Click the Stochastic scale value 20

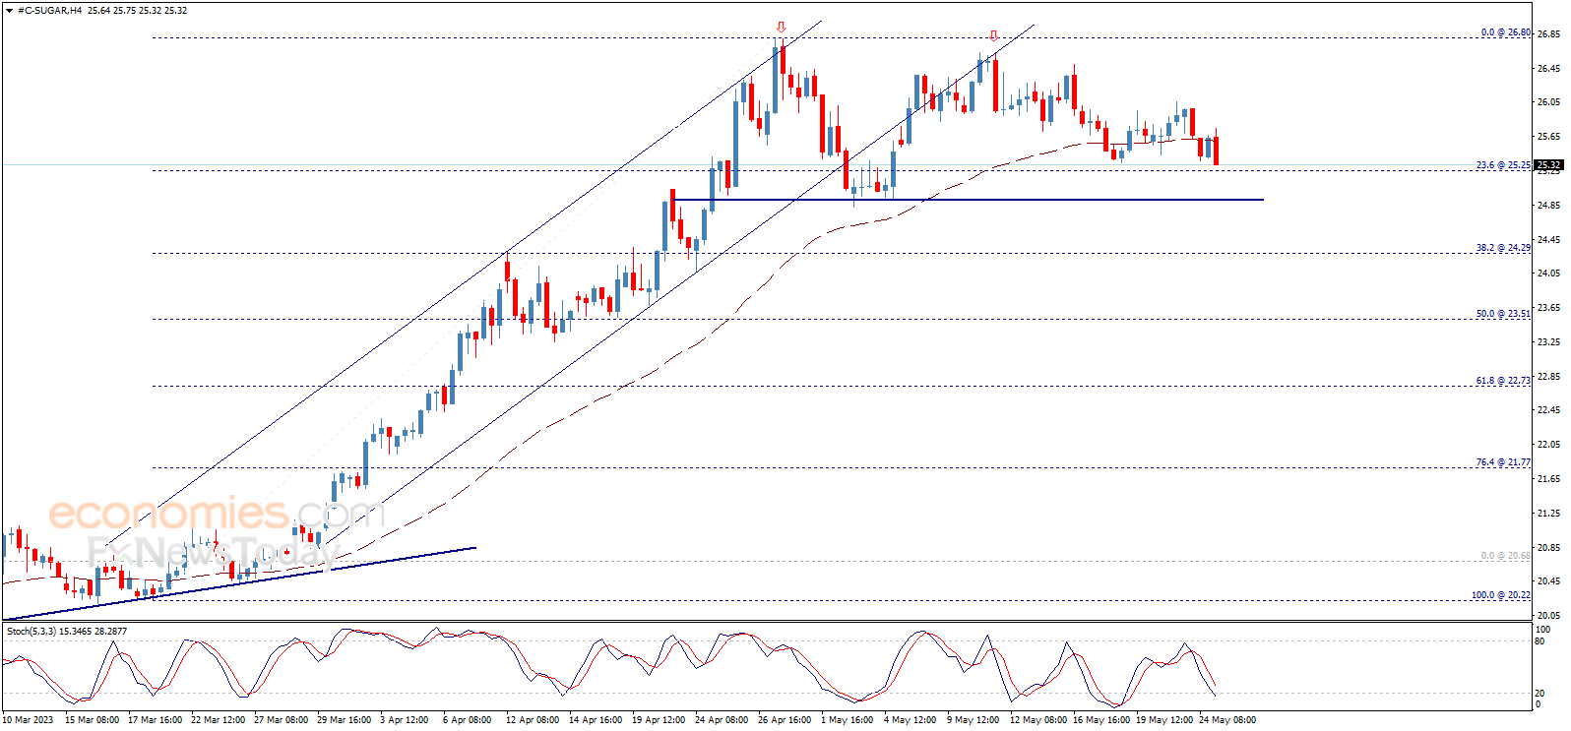[x=1540, y=693]
